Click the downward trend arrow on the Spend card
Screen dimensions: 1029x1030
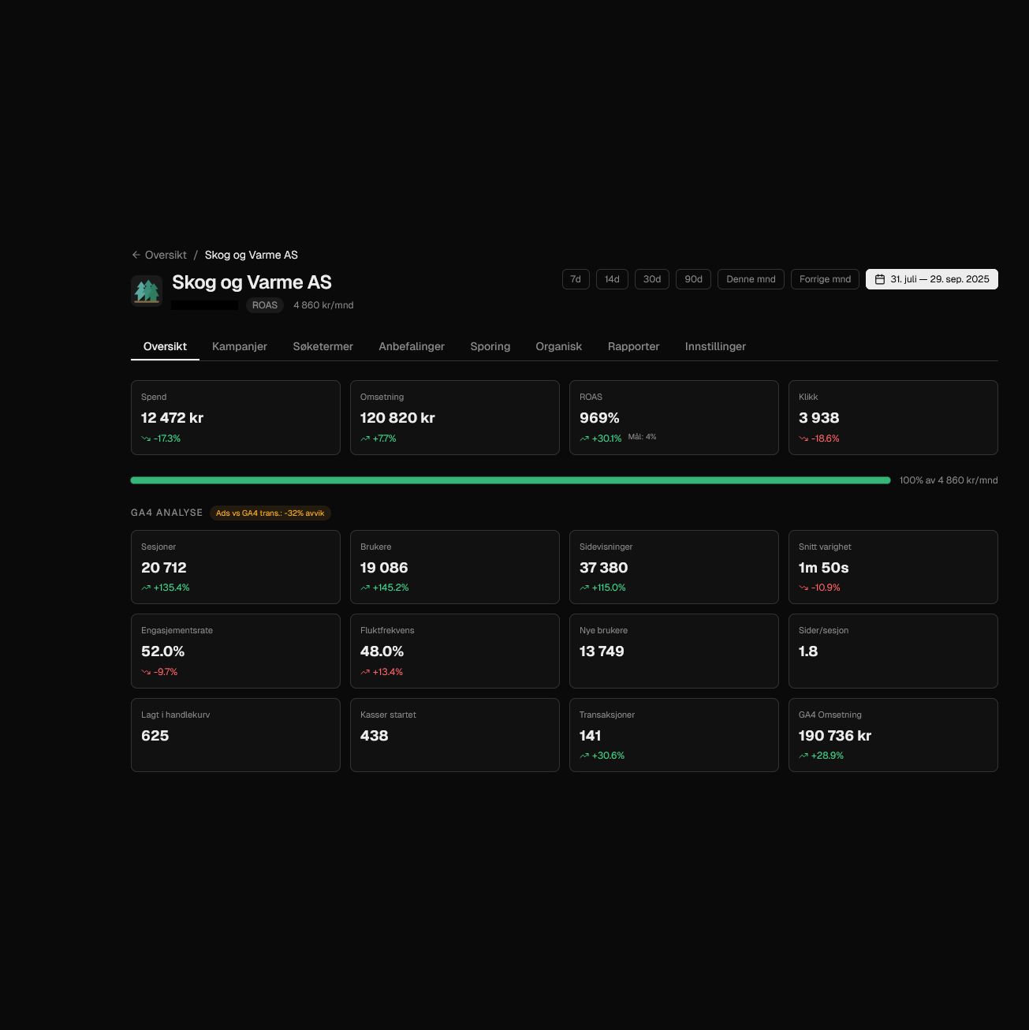pyautogui.click(x=145, y=438)
